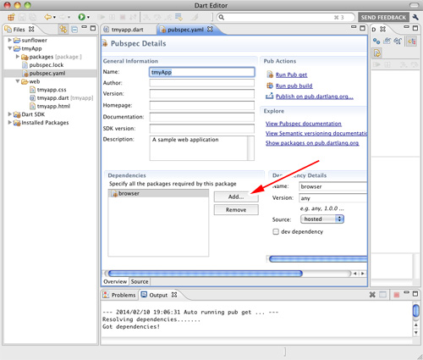423x360 pixels.
Task: Open the Source dropdown set to hosted
Action: 322,219
